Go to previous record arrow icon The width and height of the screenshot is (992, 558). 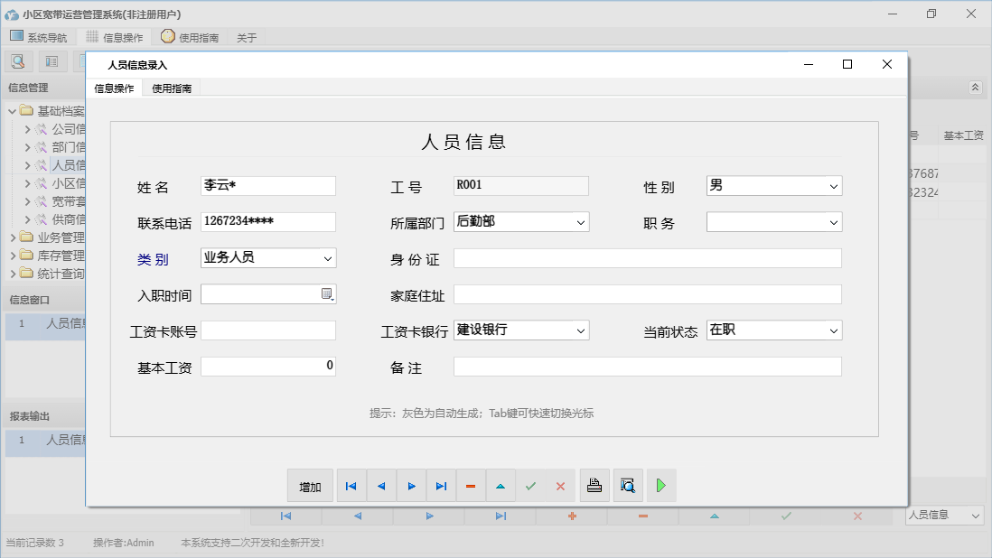[380, 486]
